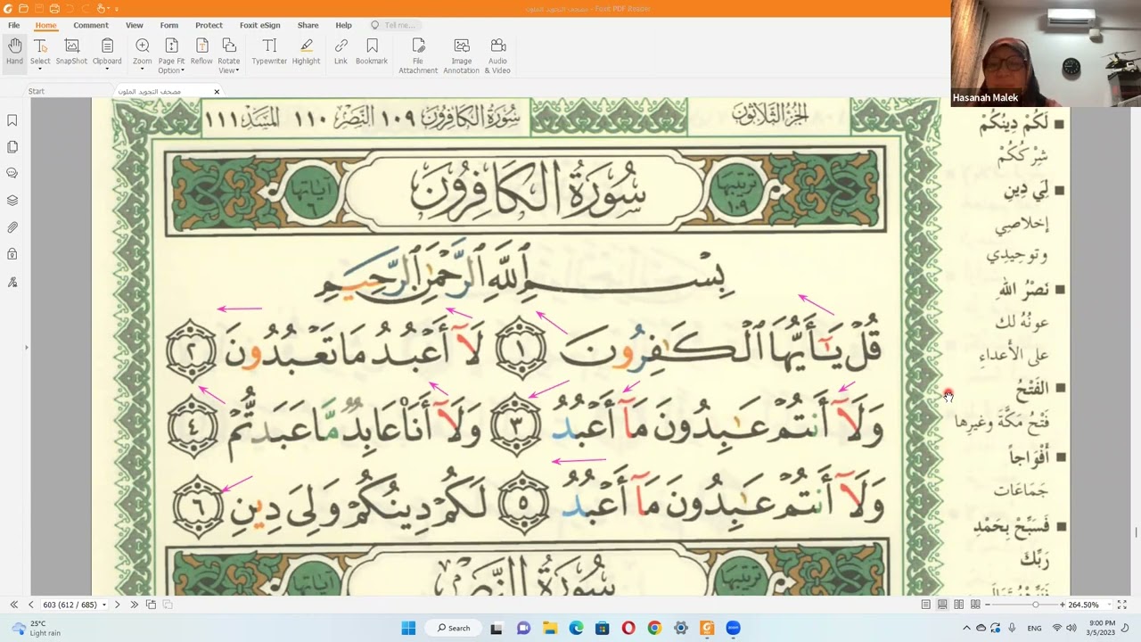Image resolution: width=1141 pixels, height=642 pixels.
Task: Enable continuous facing view mode
Action: point(975,605)
